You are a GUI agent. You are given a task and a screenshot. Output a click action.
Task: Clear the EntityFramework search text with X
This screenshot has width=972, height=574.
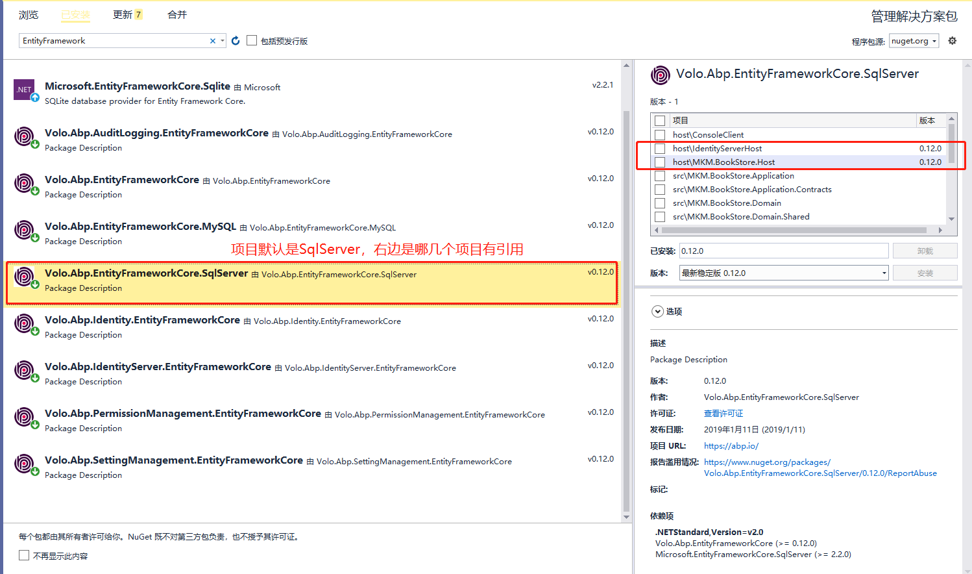click(x=213, y=41)
